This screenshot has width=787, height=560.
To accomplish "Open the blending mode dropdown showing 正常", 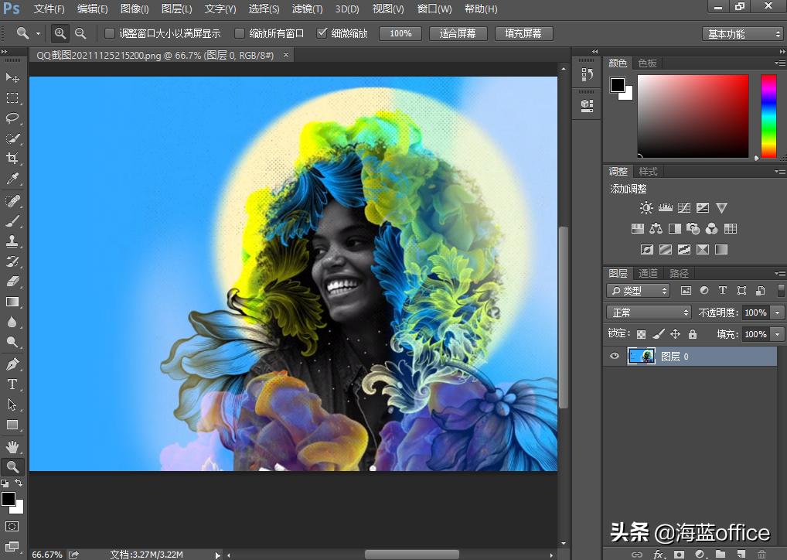I will point(648,312).
